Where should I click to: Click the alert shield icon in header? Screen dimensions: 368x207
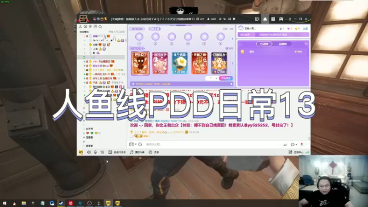point(234,19)
